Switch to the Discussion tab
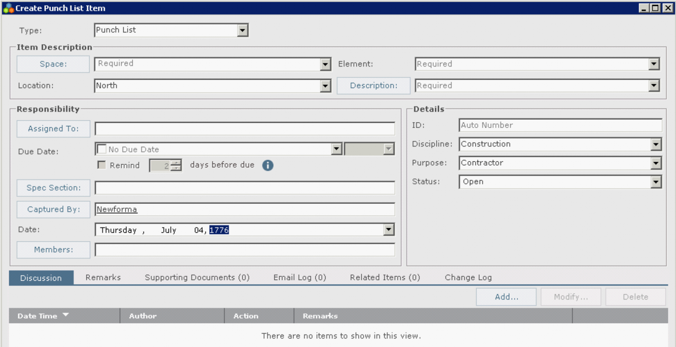 [41, 278]
